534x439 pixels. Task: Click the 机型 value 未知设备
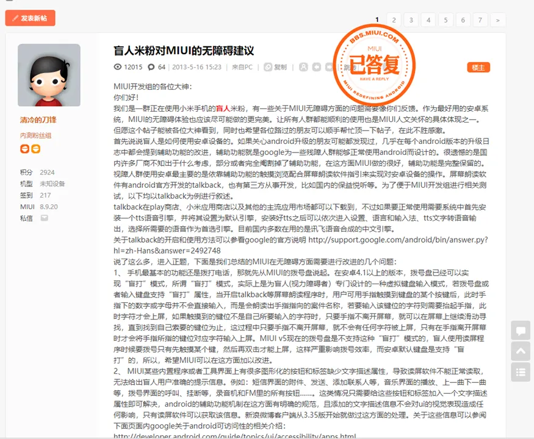pos(52,184)
